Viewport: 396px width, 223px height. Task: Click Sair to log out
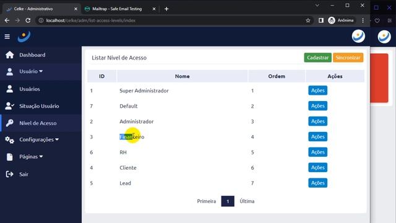click(x=24, y=174)
